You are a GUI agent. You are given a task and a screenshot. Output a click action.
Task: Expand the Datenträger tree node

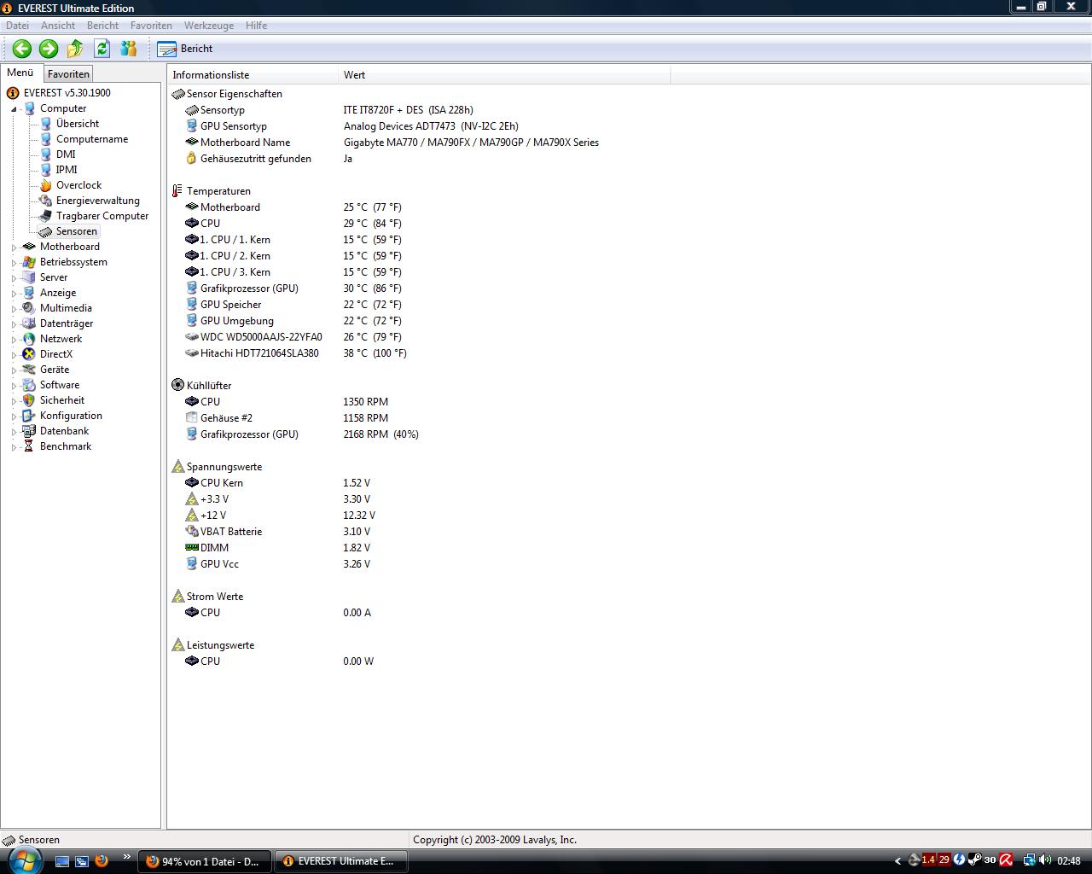coord(14,324)
